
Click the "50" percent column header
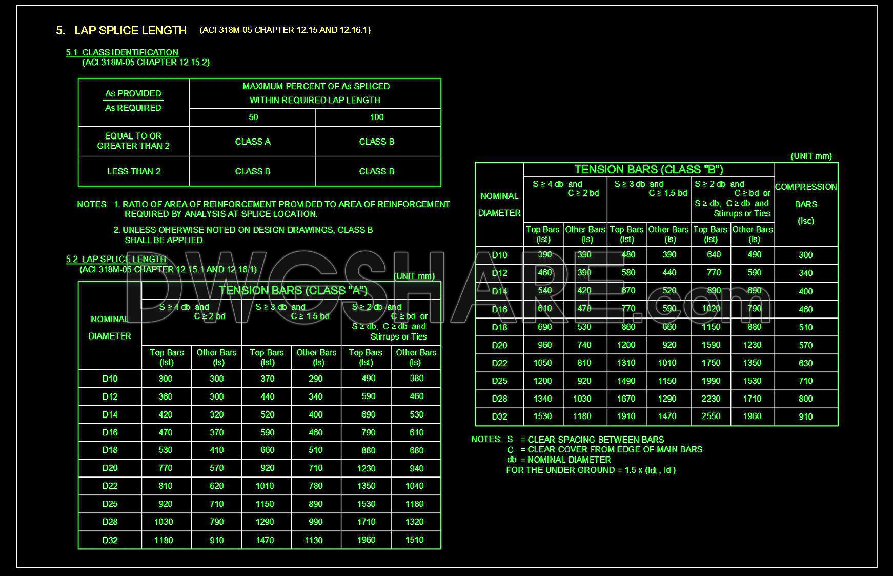pos(253,117)
